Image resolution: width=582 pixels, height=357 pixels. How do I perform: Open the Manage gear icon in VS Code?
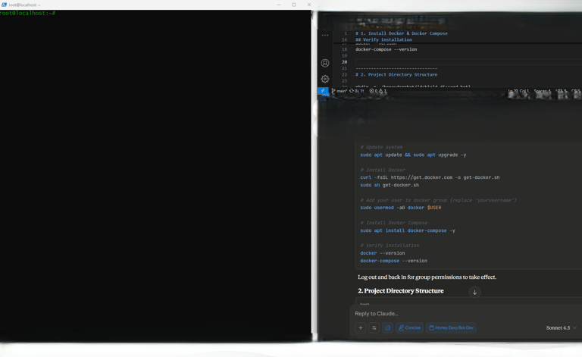coord(325,79)
